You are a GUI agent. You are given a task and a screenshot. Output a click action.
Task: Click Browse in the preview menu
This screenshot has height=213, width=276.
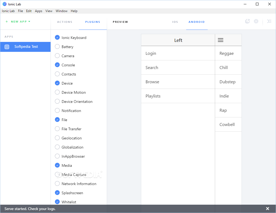(x=178, y=82)
